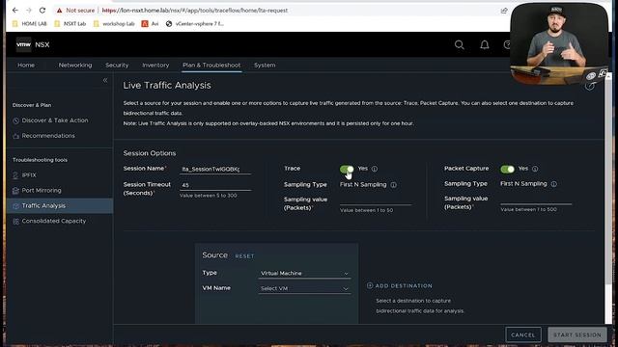Click the Packet Capture Sampling value input

coord(536,200)
